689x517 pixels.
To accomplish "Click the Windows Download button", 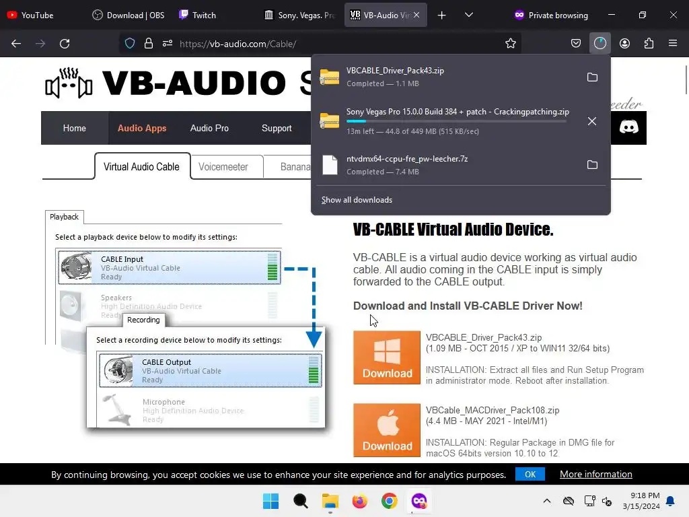I will coord(387,357).
